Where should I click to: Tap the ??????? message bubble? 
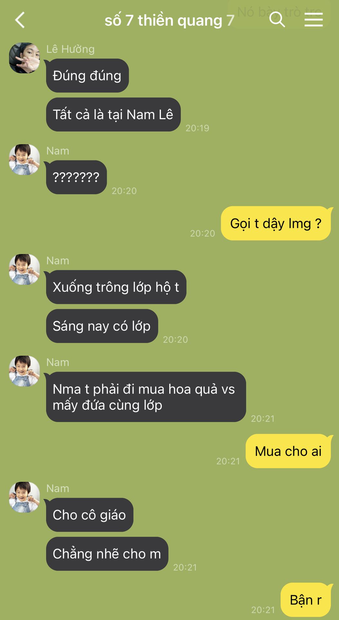click(76, 177)
